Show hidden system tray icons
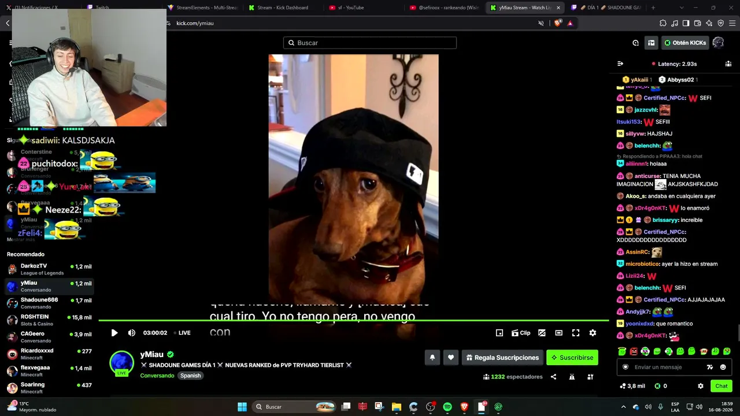 [x=623, y=407]
